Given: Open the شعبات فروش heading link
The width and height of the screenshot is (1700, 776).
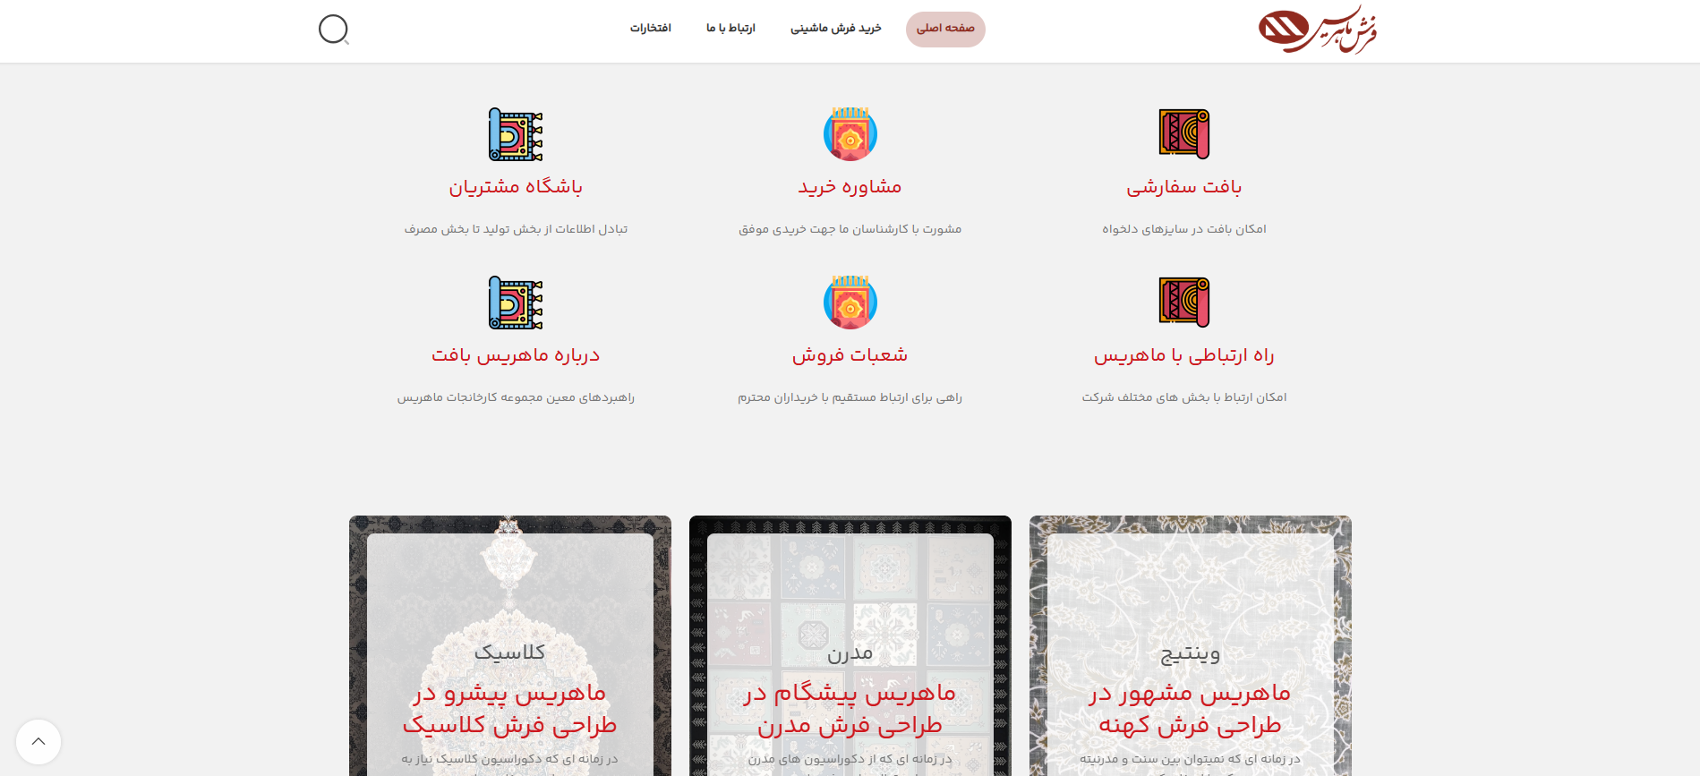Looking at the screenshot, I should (x=850, y=355).
